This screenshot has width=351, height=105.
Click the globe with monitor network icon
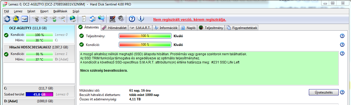pos(101,19)
